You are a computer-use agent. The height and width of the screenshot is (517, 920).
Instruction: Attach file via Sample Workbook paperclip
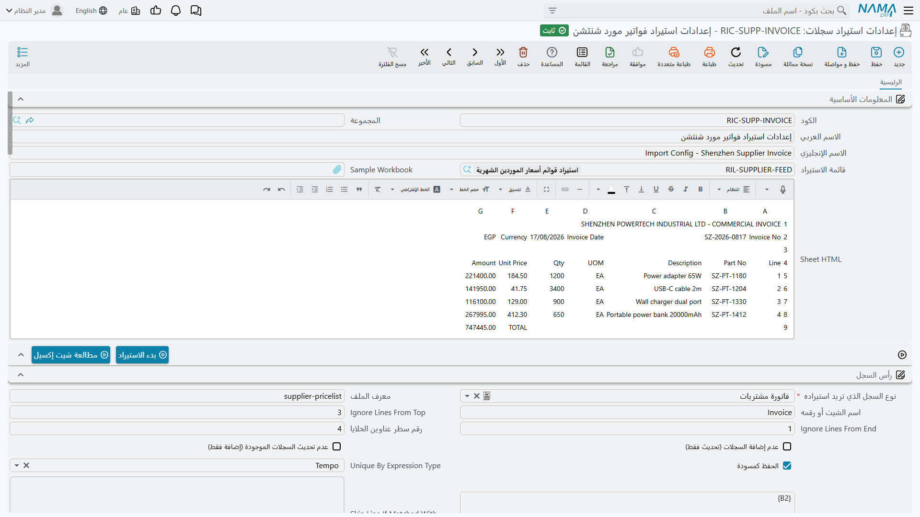[x=337, y=169]
